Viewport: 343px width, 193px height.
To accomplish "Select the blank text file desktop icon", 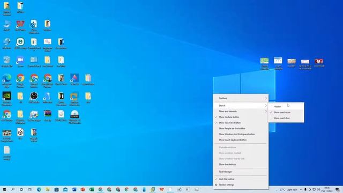I will click(7, 153).
